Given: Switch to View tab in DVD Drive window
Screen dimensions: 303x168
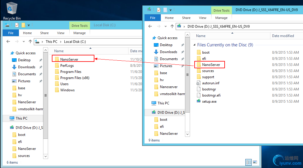Looking at the screenshot, I should [202, 18].
